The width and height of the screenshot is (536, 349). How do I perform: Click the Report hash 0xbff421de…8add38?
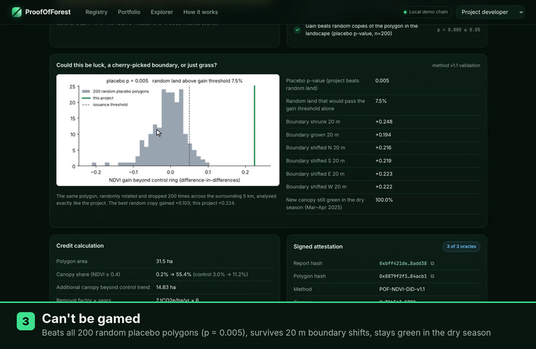click(403, 263)
